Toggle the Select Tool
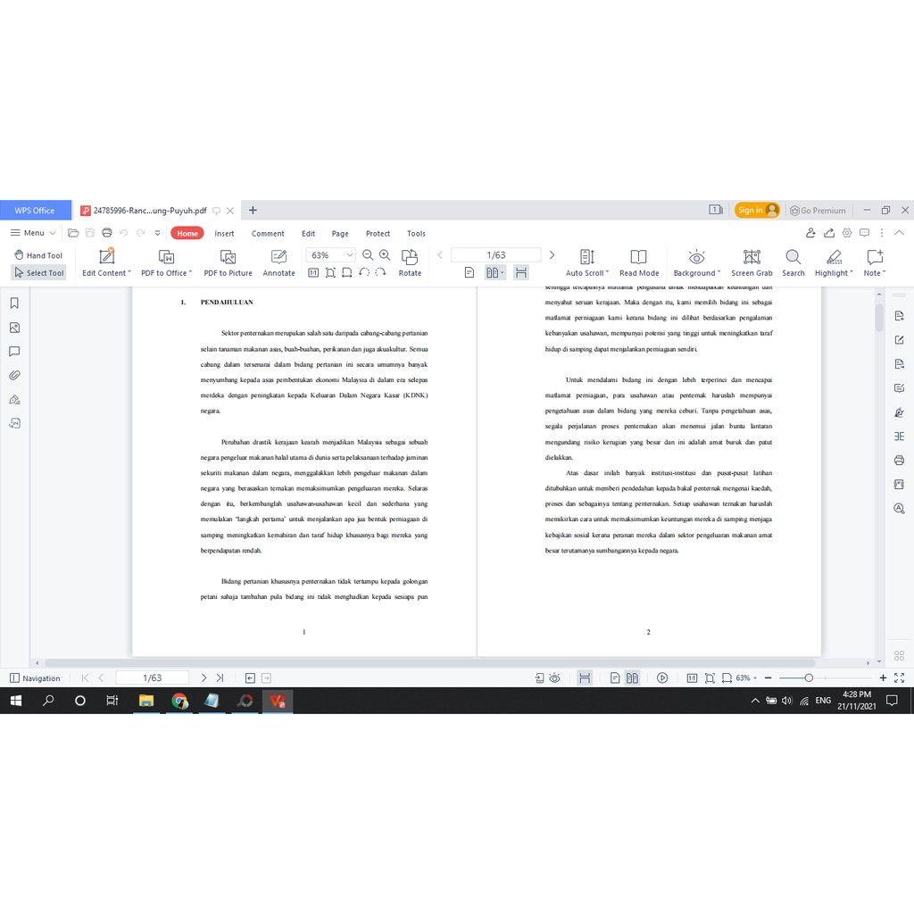Image resolution: width=914 pixels, height=914 pixels. (38, 273)
